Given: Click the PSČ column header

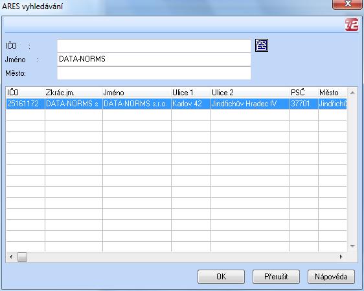Looking at the screenshot, I should tap(304, 93).
